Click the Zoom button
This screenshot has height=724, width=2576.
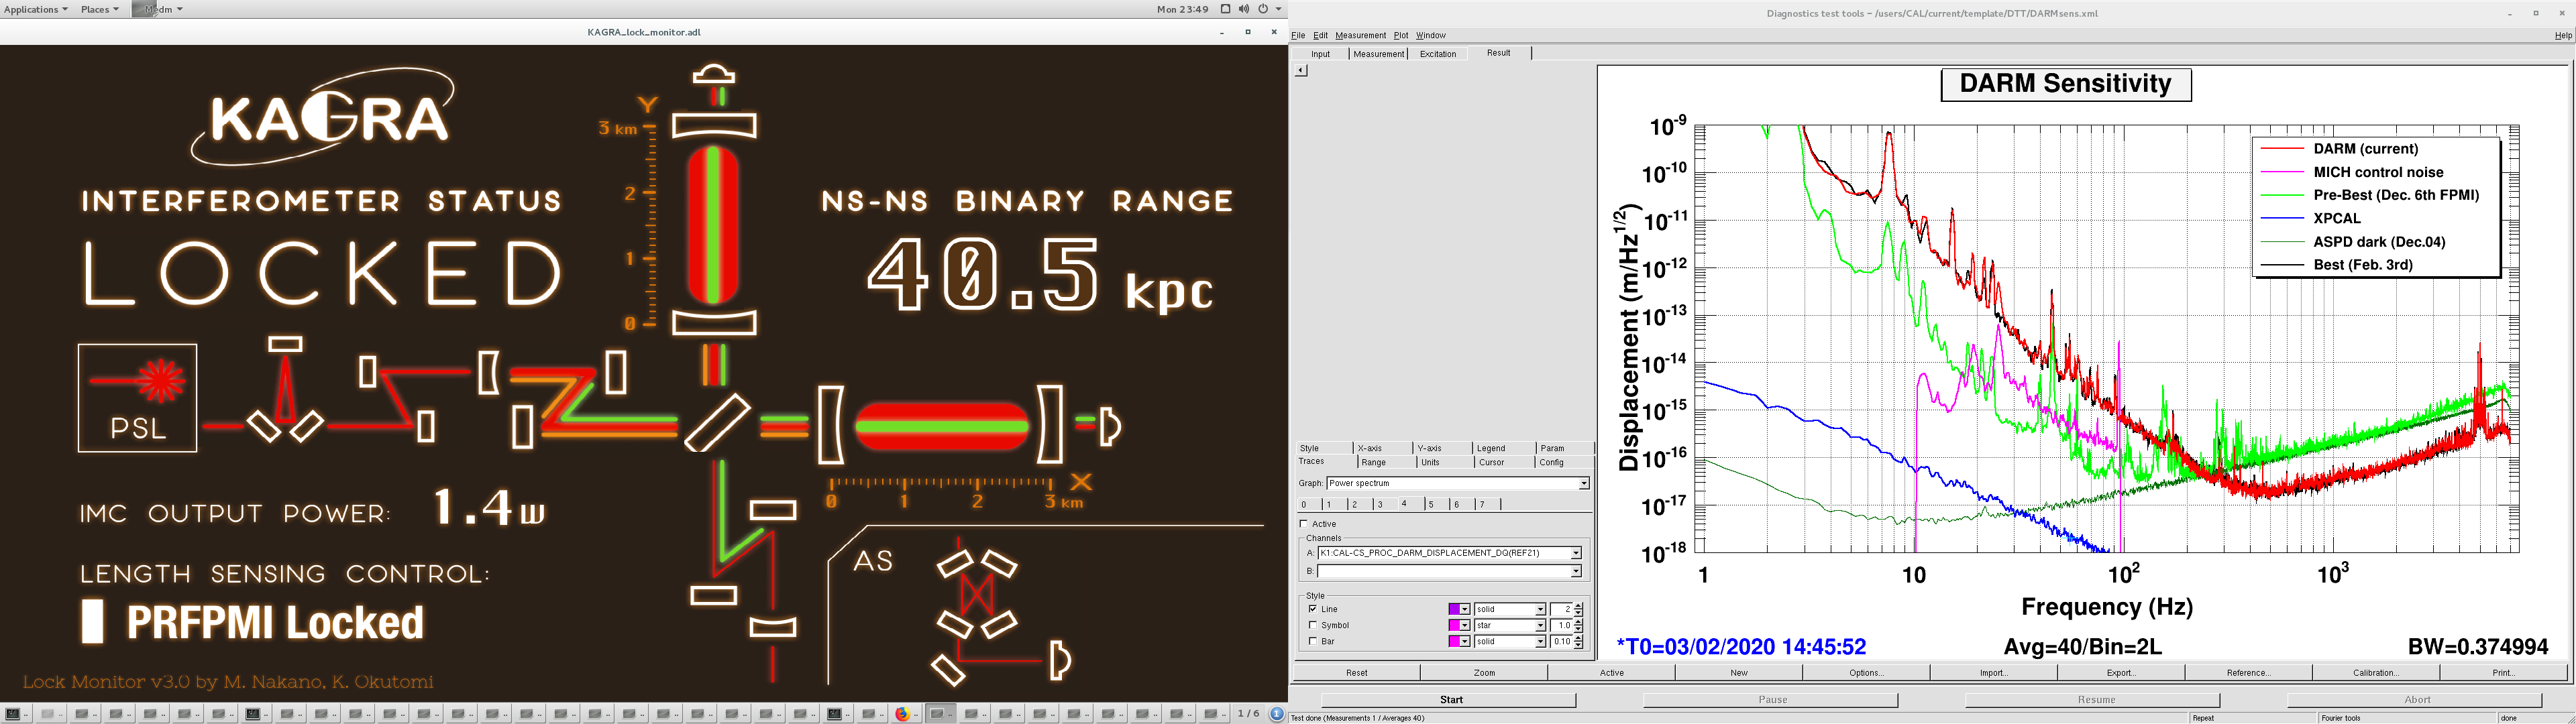(x=1484, y=673)
